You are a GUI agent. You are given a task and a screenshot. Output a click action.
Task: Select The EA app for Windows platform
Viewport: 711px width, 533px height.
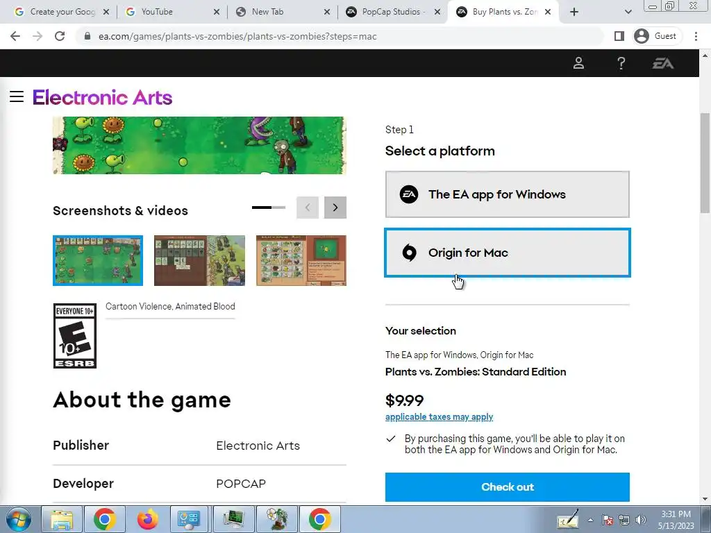[x=508, y=194]
